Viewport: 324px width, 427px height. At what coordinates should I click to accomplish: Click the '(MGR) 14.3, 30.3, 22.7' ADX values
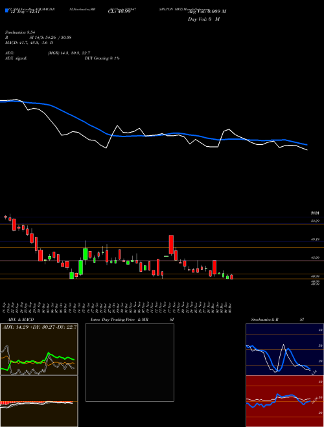coord(69,53)
